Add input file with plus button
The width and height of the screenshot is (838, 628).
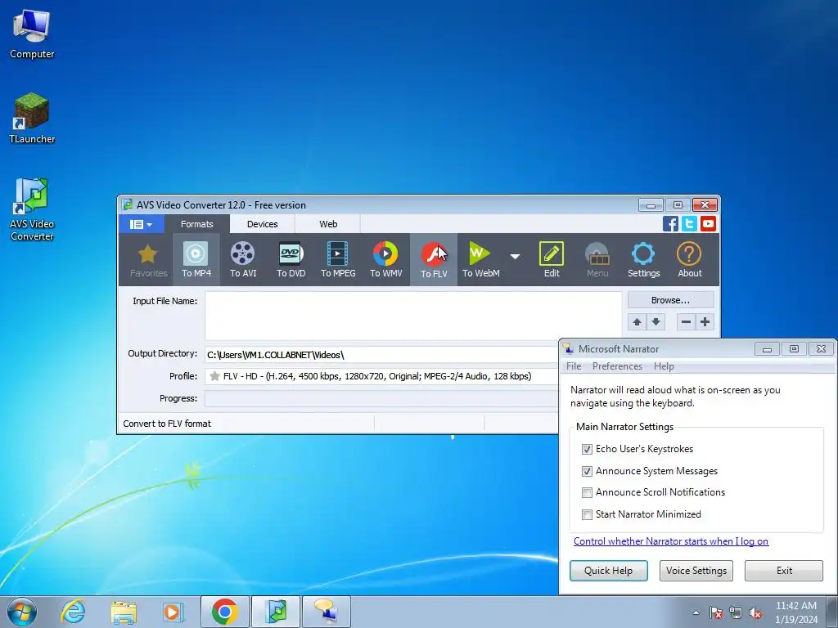(705, 322)
